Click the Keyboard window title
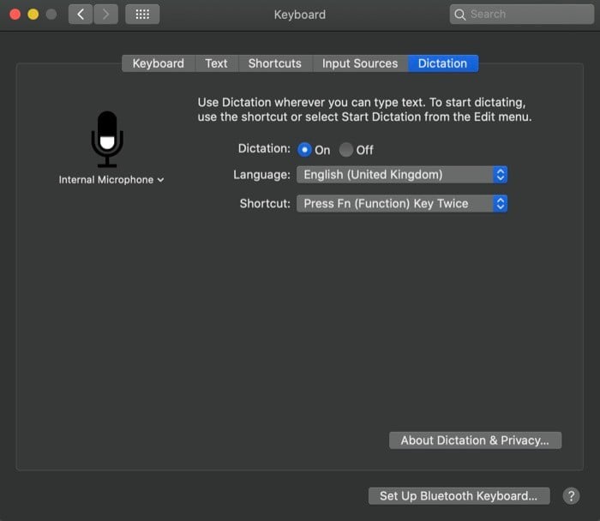Image resolution: width=600 pixels, height=521 pixels. tap(300, 15)
